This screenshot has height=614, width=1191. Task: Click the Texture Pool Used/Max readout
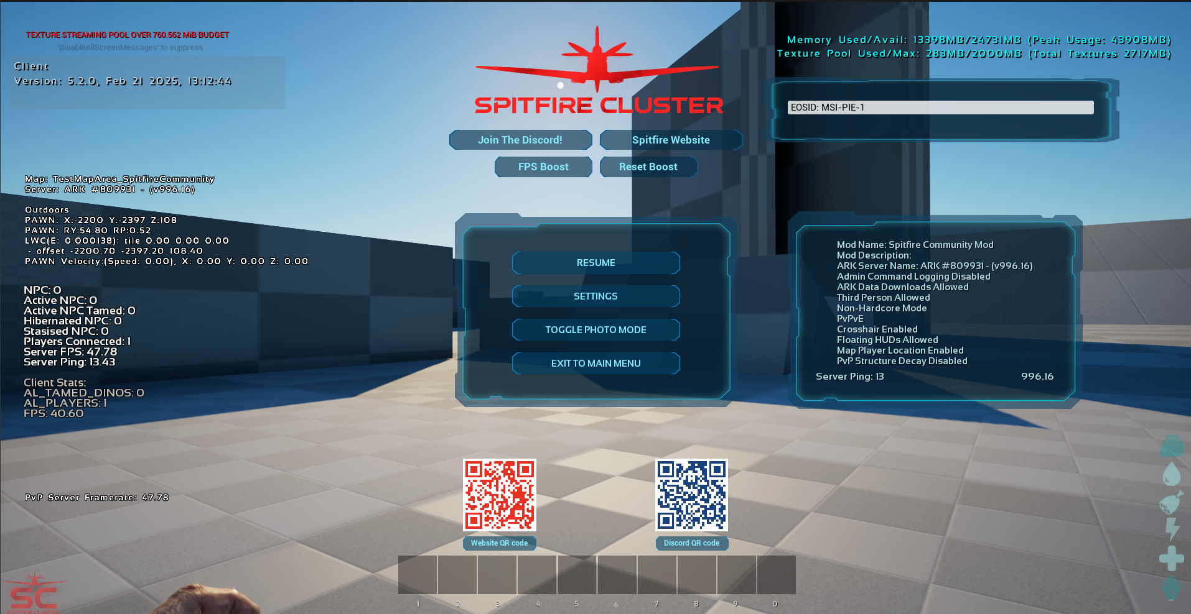point(974,53)
